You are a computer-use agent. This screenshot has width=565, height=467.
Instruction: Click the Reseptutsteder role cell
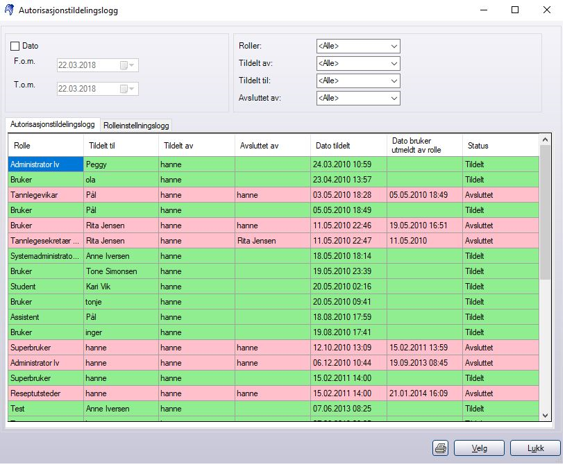click(x=46, y=393)
